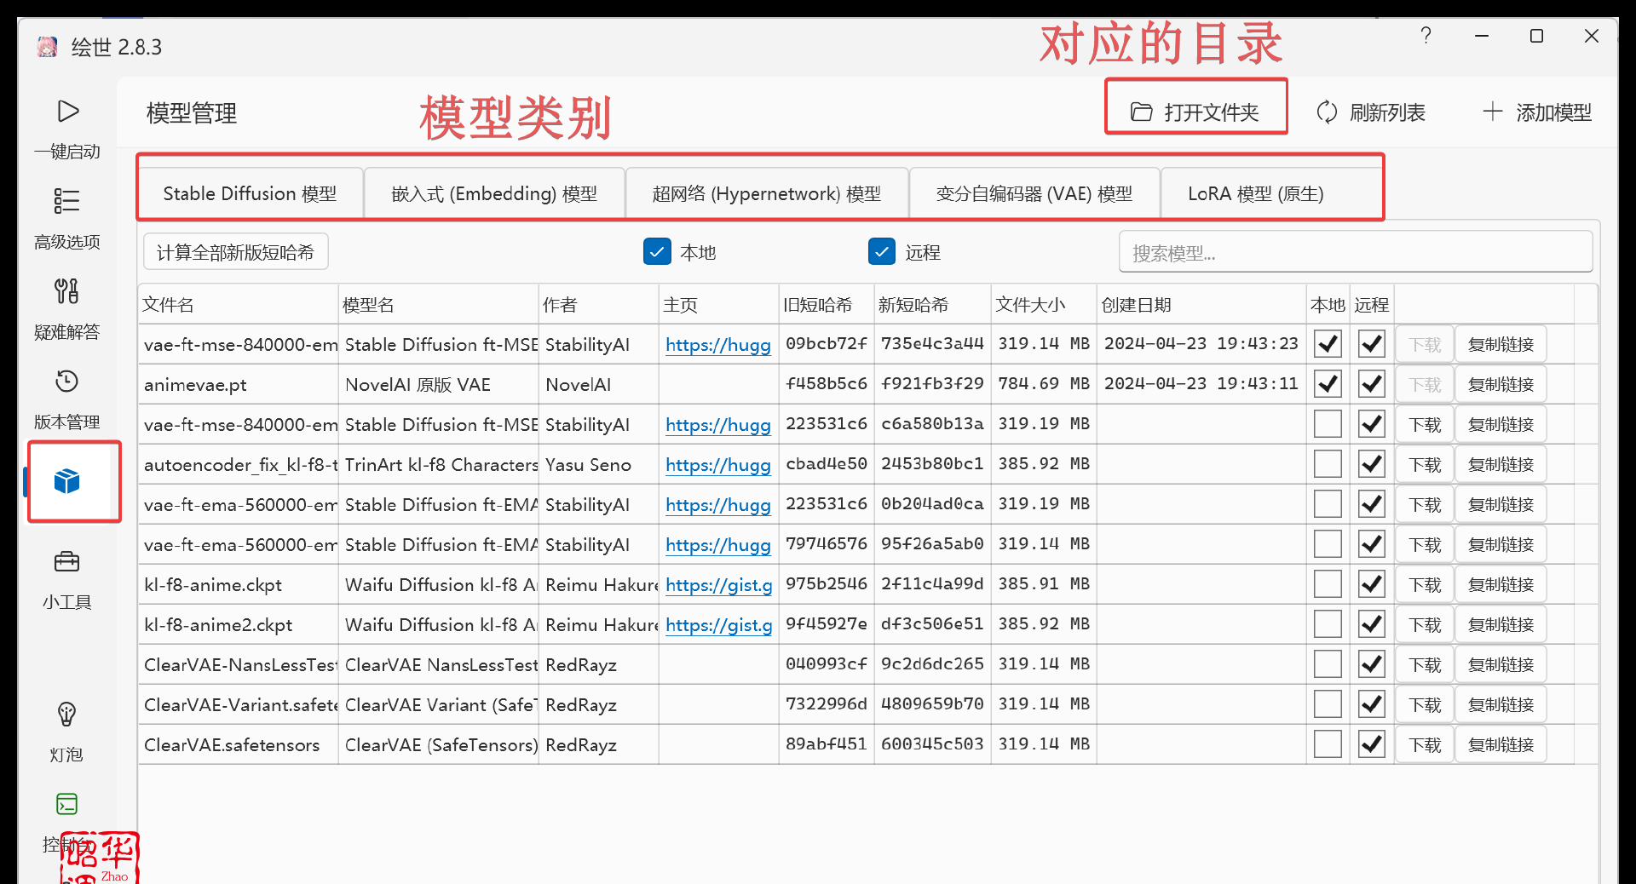Toggle 远程 checkbox for animevae.pt row

pos(1372,384)
